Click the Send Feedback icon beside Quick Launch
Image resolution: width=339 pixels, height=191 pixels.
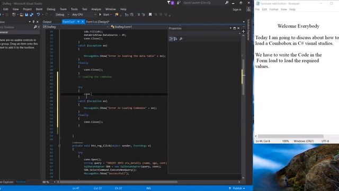click(179, 3)
